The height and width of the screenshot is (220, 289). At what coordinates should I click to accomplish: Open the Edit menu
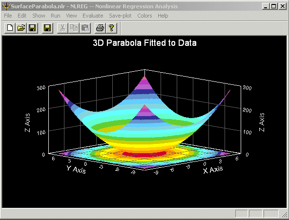22,16
